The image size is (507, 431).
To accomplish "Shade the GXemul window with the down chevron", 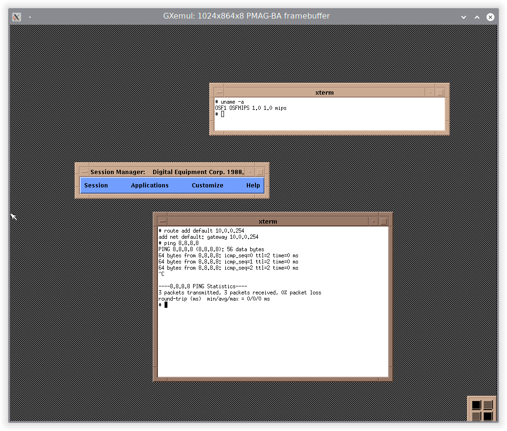I will (464, 17).
